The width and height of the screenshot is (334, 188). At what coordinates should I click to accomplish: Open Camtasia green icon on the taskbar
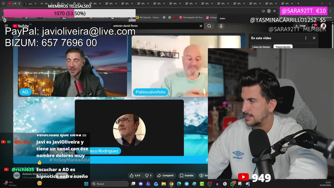(202, 184)
